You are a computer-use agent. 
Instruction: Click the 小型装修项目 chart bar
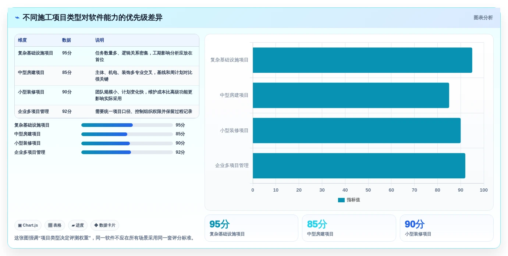(x=357, y=131)
